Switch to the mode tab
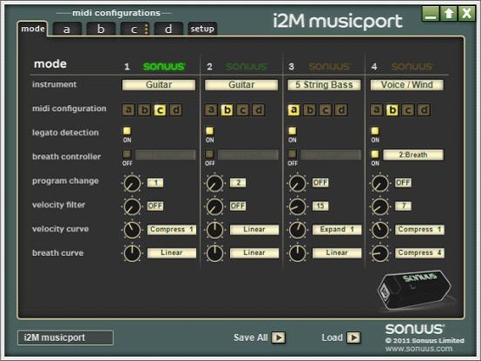This screenshot has height=361, width=481. coord(33,29)
